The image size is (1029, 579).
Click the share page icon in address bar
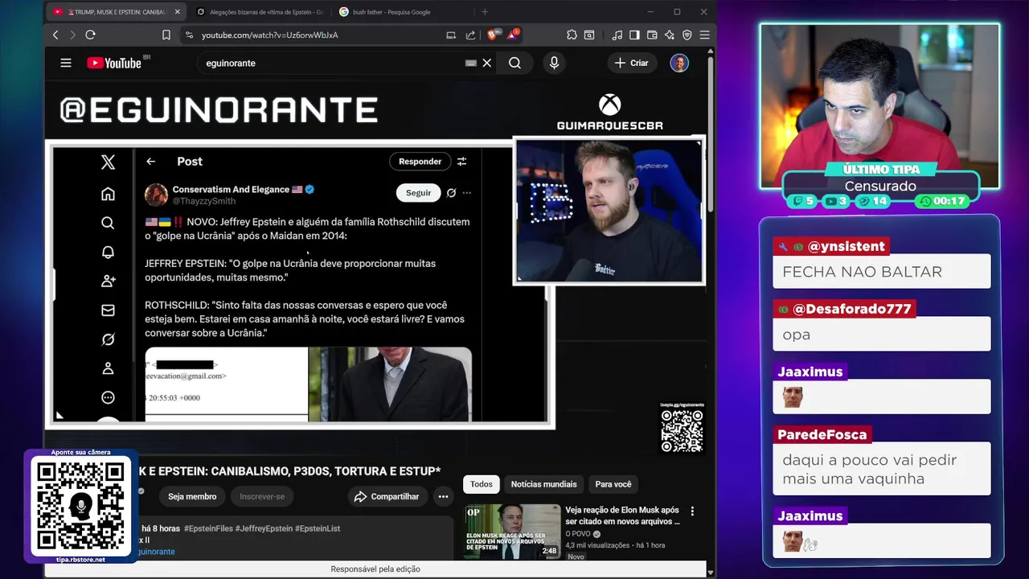coord(471,35)
